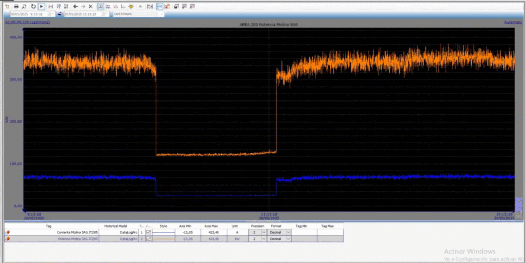526x263 pixels.
Task: Click the 'Automatic' link above chart
Action: 513,22
